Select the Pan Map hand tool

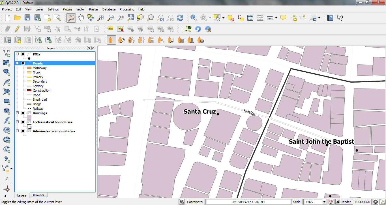pyautogui.click(x=81, y=18)
